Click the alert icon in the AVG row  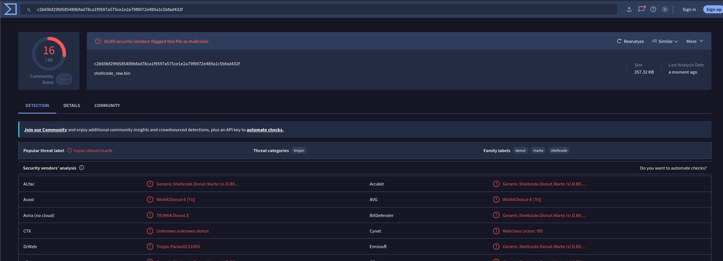coord(496,199)
